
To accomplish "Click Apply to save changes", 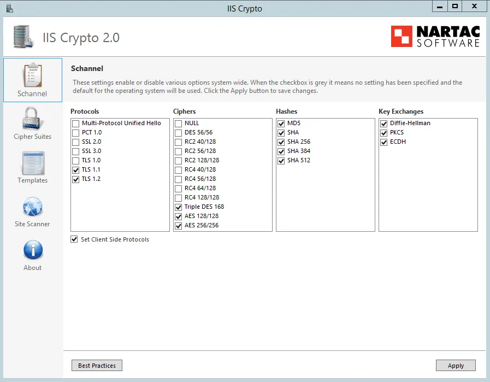I will [456, 365].
